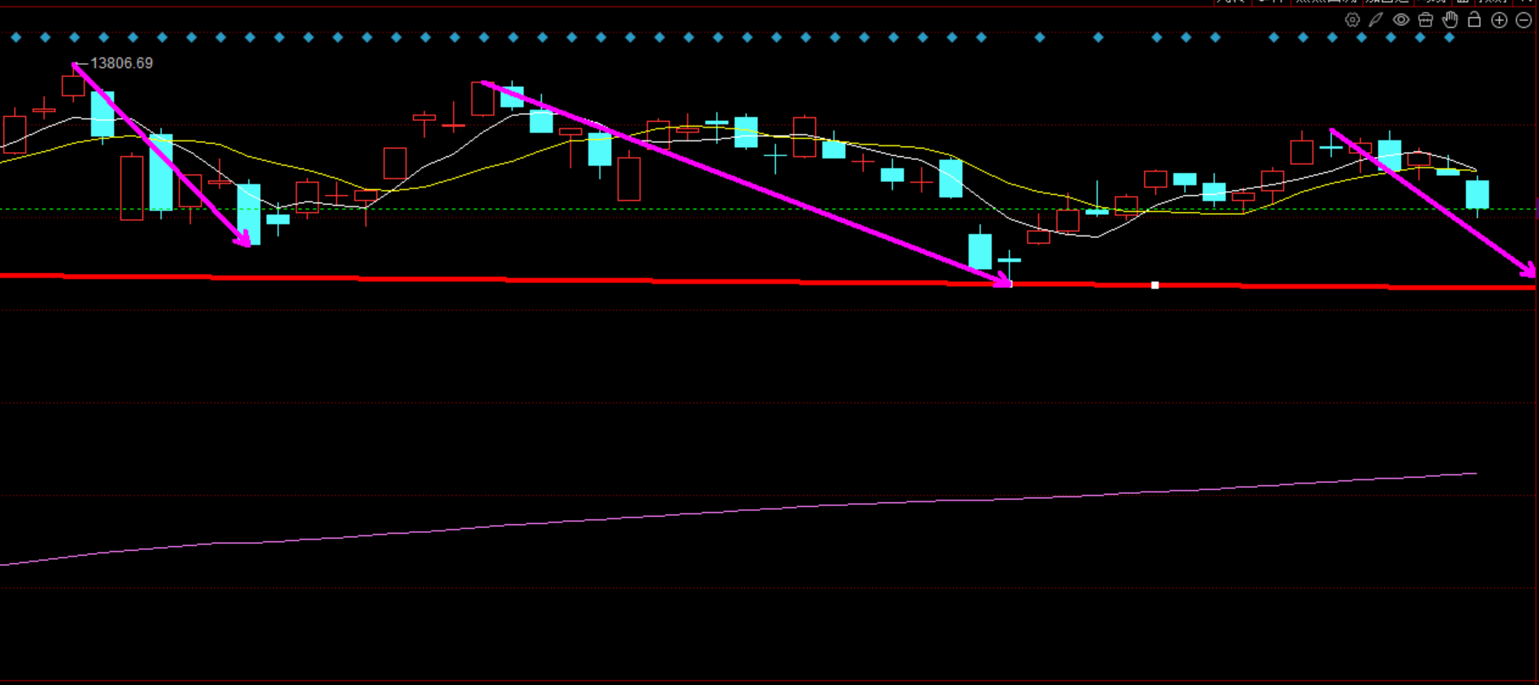Open the toolbox icon
1539x685 pixels.
pos(1425,20)
